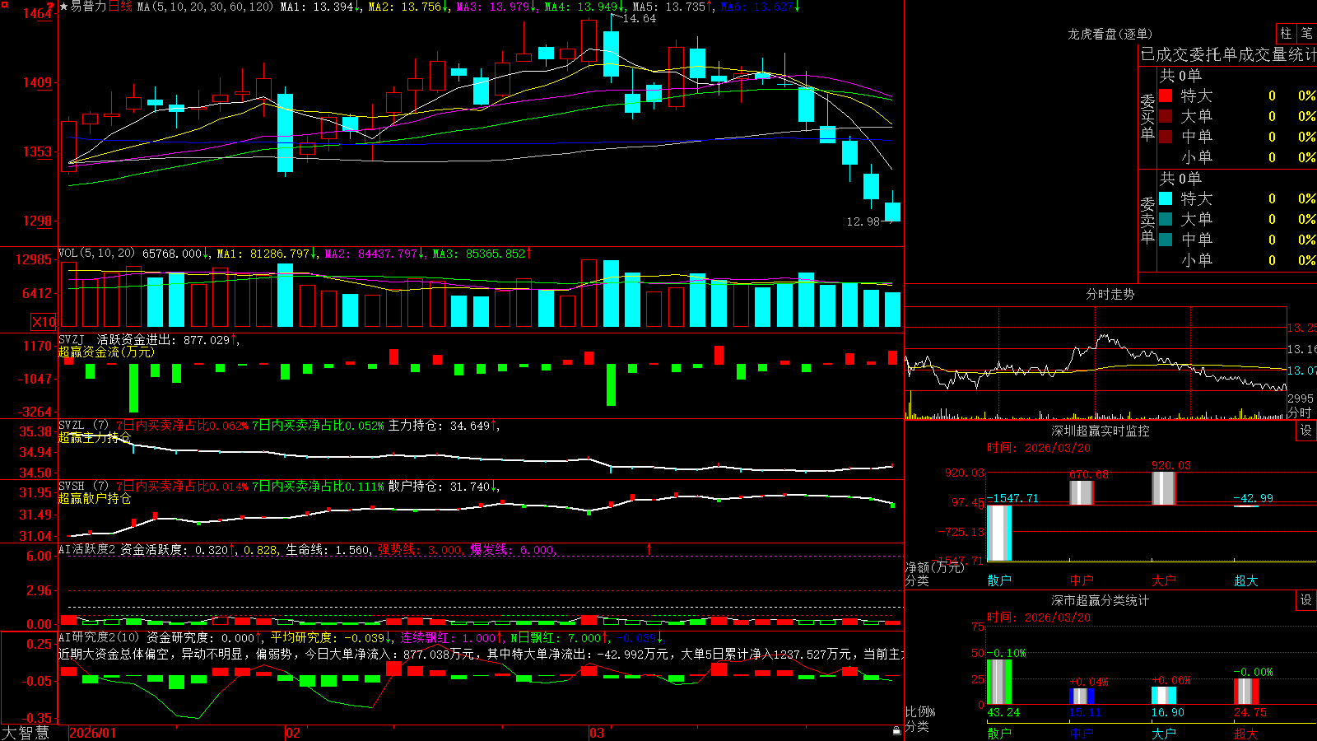Click the 龙虎看盘(逐单) panel title
The width and height of the screenshot is (1317, 741).
coord(1110,34)
